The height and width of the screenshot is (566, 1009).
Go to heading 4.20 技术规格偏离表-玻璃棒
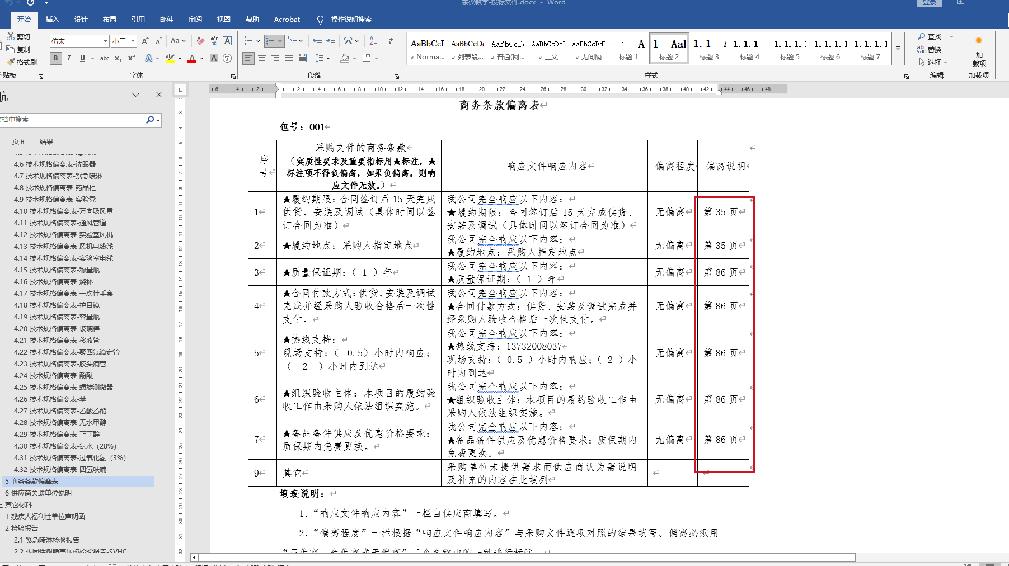(57, 328)
